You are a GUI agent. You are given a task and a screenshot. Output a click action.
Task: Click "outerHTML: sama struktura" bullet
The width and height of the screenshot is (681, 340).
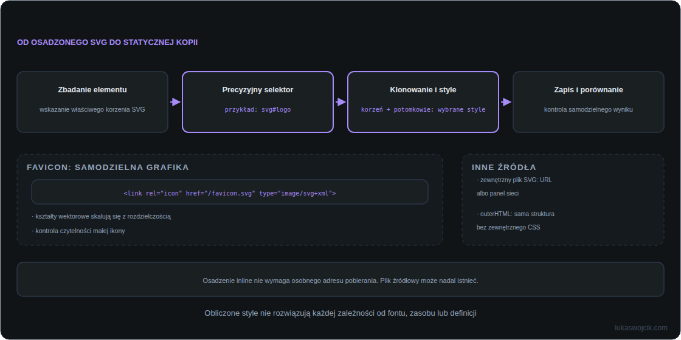[x=516, y=214]
